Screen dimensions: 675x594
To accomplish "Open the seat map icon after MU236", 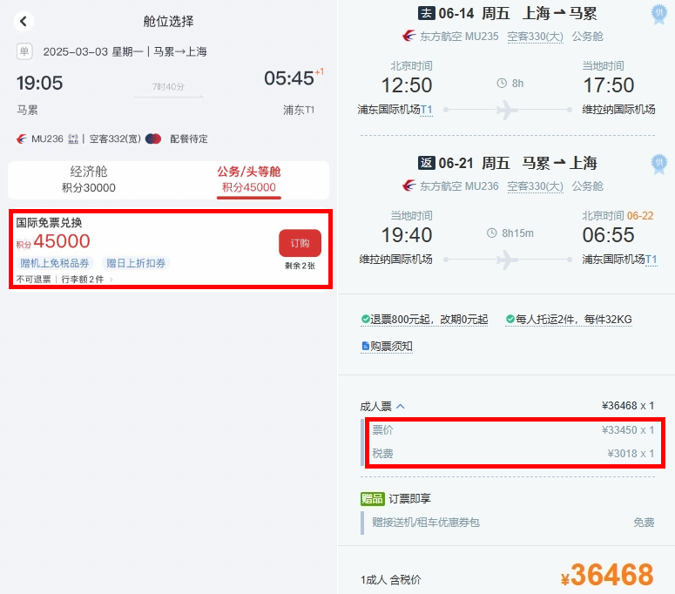I will click(73, 139).
